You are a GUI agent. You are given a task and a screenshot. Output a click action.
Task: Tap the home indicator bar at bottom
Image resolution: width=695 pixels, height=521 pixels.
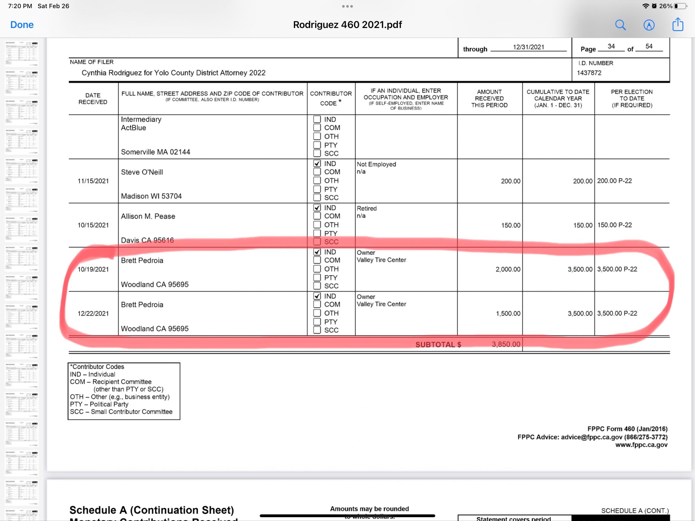coord(347,516)
